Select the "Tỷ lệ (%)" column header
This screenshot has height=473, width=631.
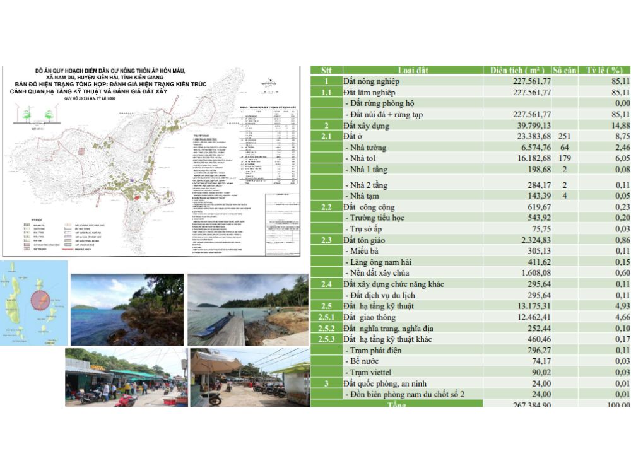coord(604,70)
